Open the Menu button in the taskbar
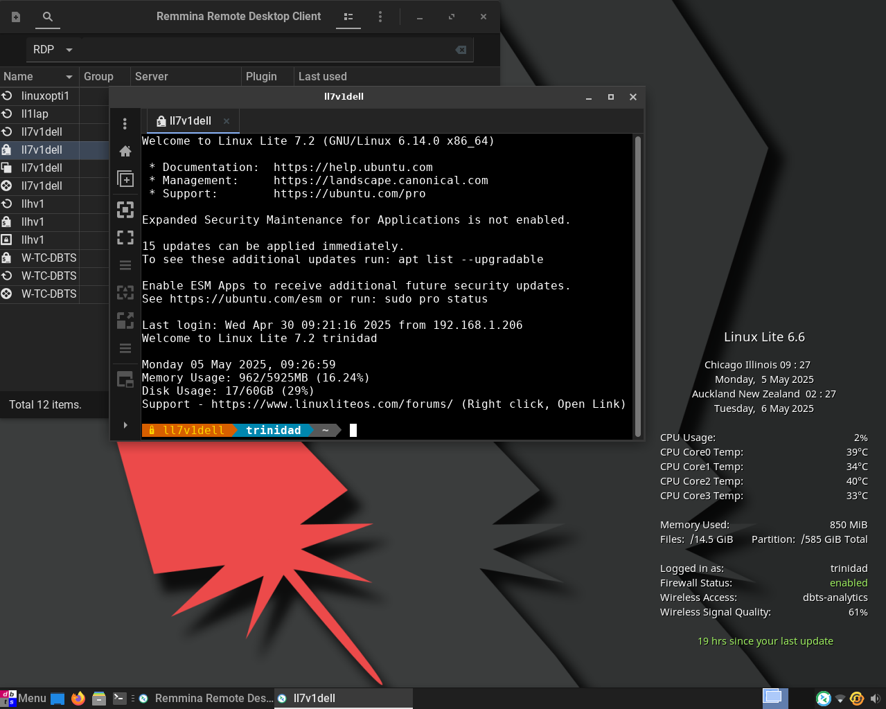The image size is (886, 709). (24, 698)
